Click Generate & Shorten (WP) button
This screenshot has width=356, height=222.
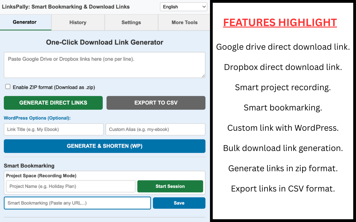[x=105, y=146]
